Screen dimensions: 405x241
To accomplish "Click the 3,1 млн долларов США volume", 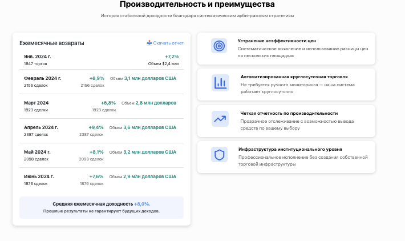I will tap(150, 78).
